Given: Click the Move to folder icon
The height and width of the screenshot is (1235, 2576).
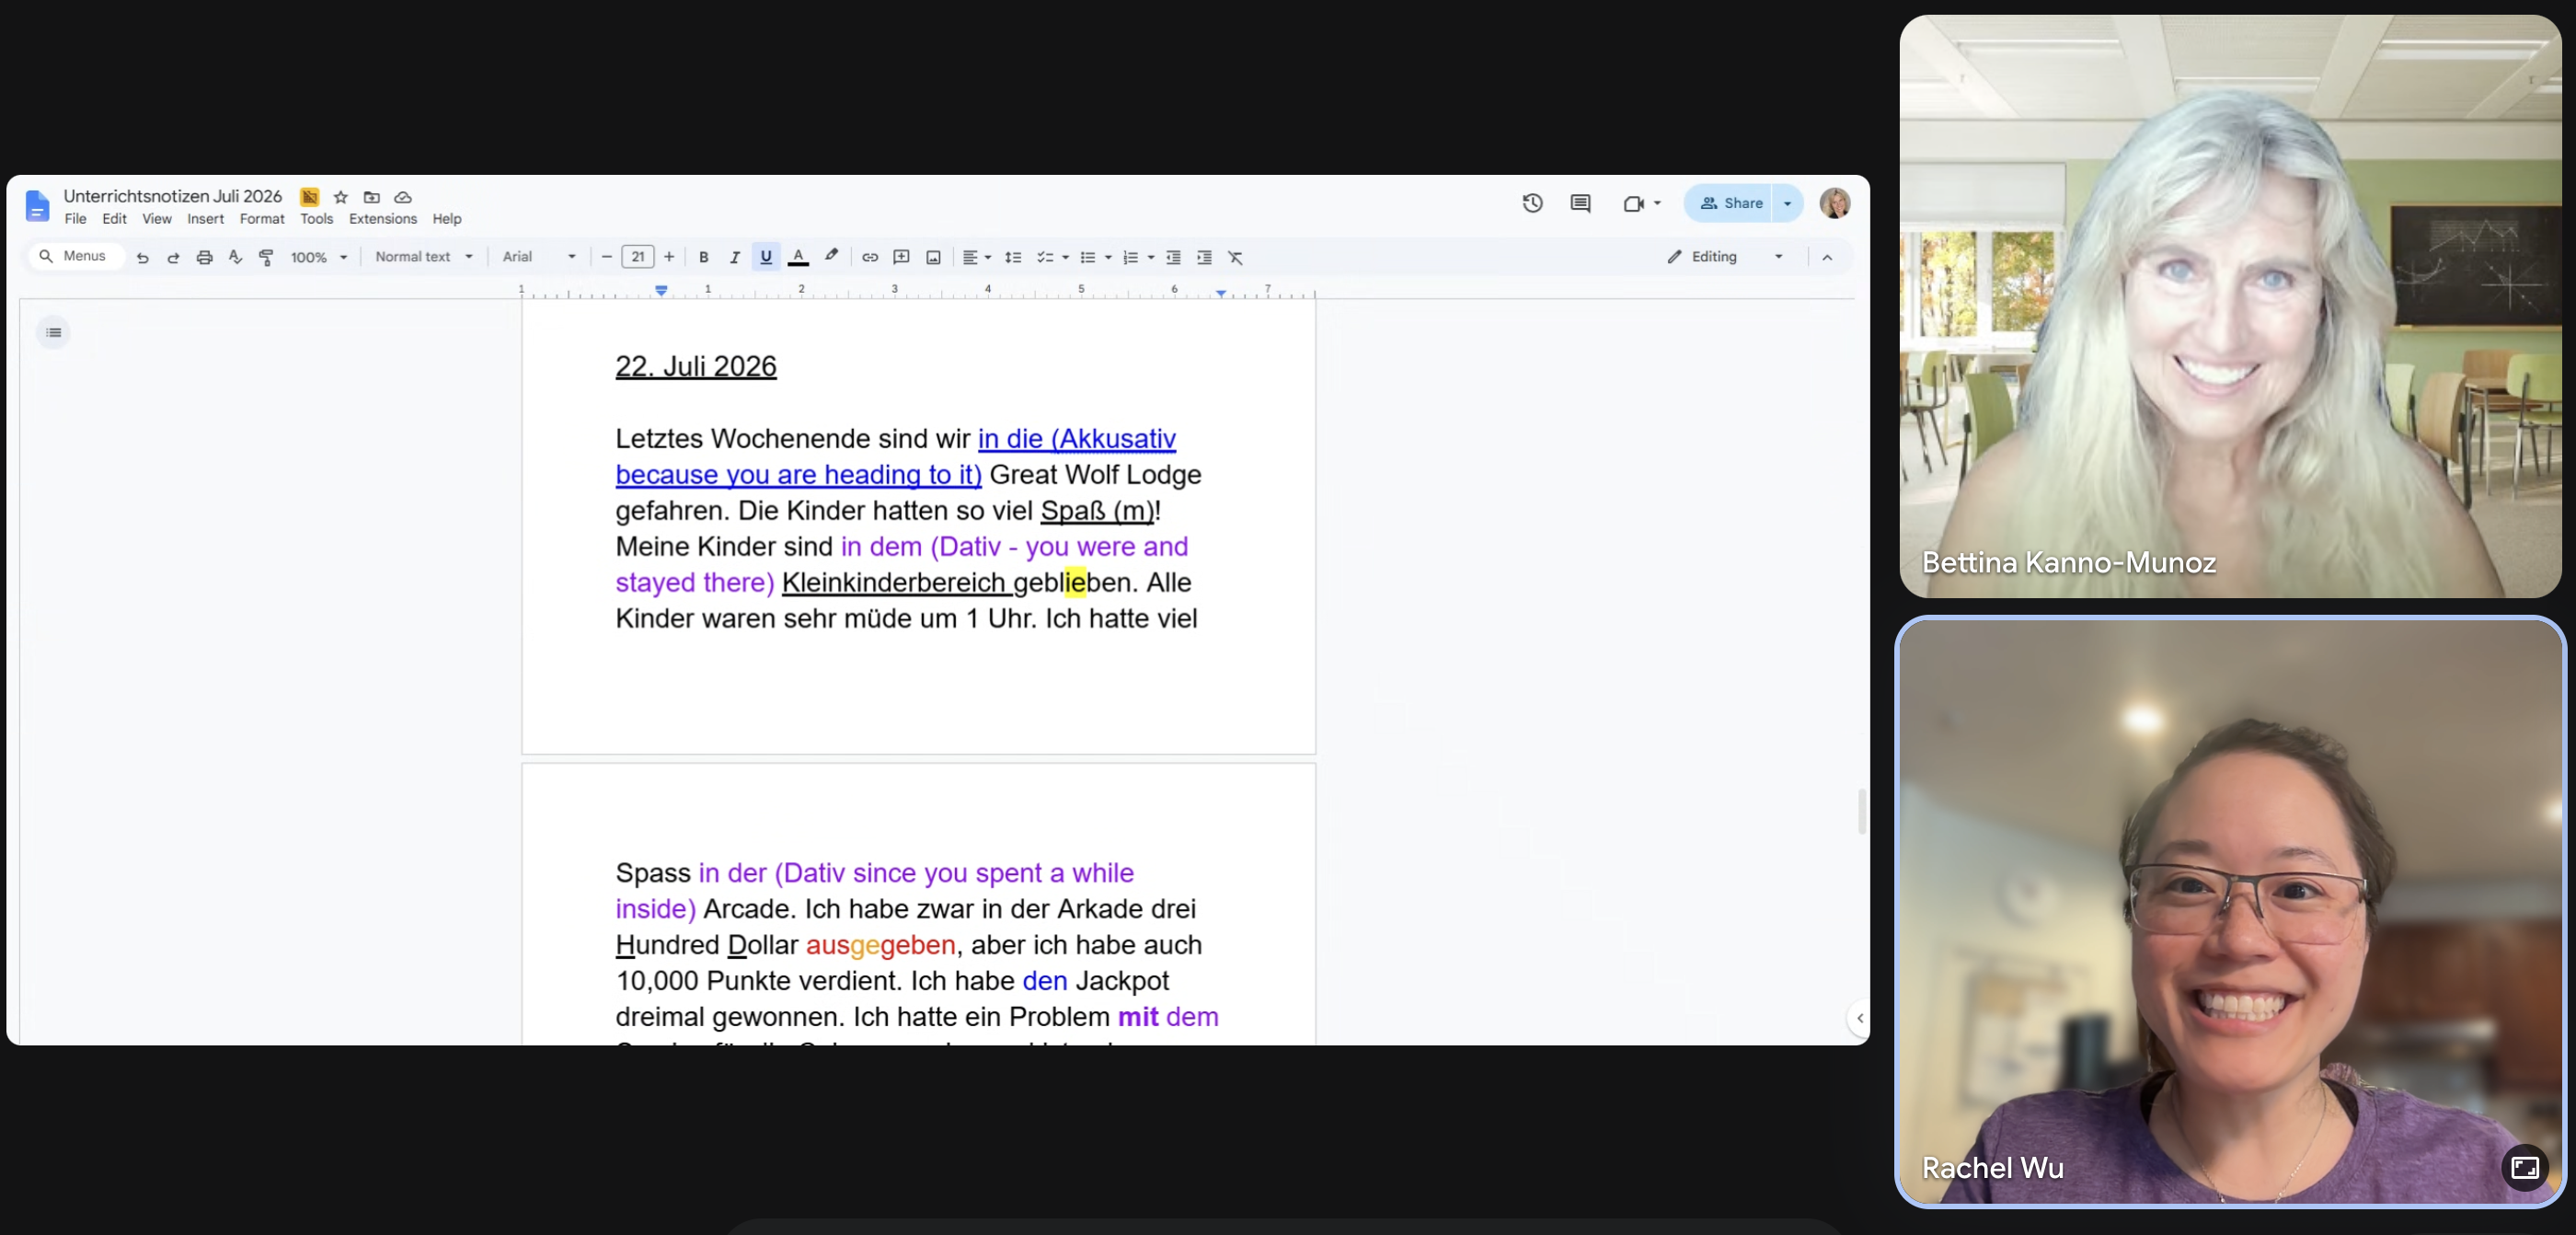Looking at the screenshot, I should tap(372, 197).
